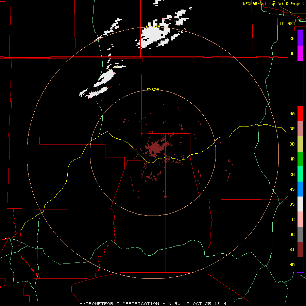Click the dusty pink GR color swatch
Viewport: 306px width, 306px height.
click(x=300, y=129)
